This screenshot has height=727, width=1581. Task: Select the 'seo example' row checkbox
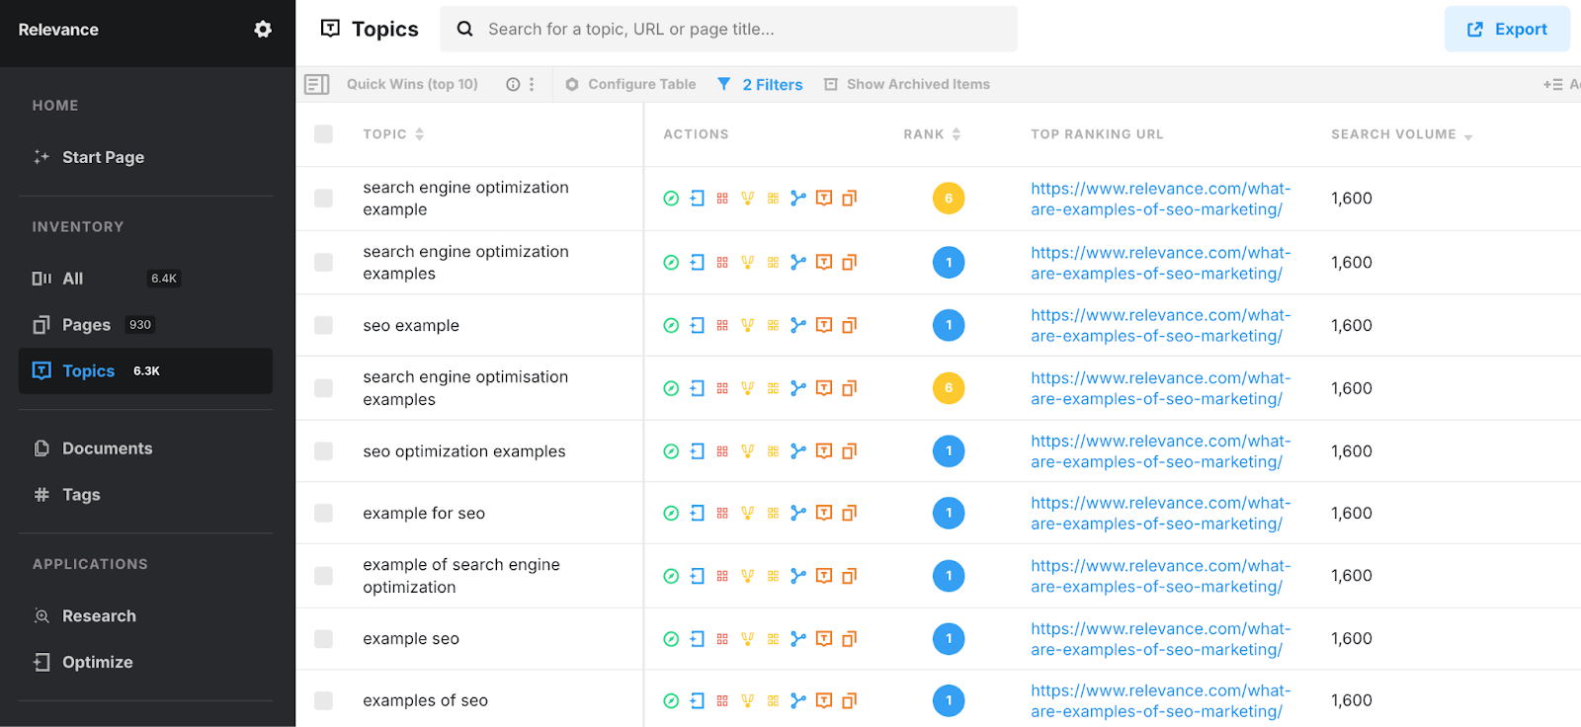click(323, 325)
